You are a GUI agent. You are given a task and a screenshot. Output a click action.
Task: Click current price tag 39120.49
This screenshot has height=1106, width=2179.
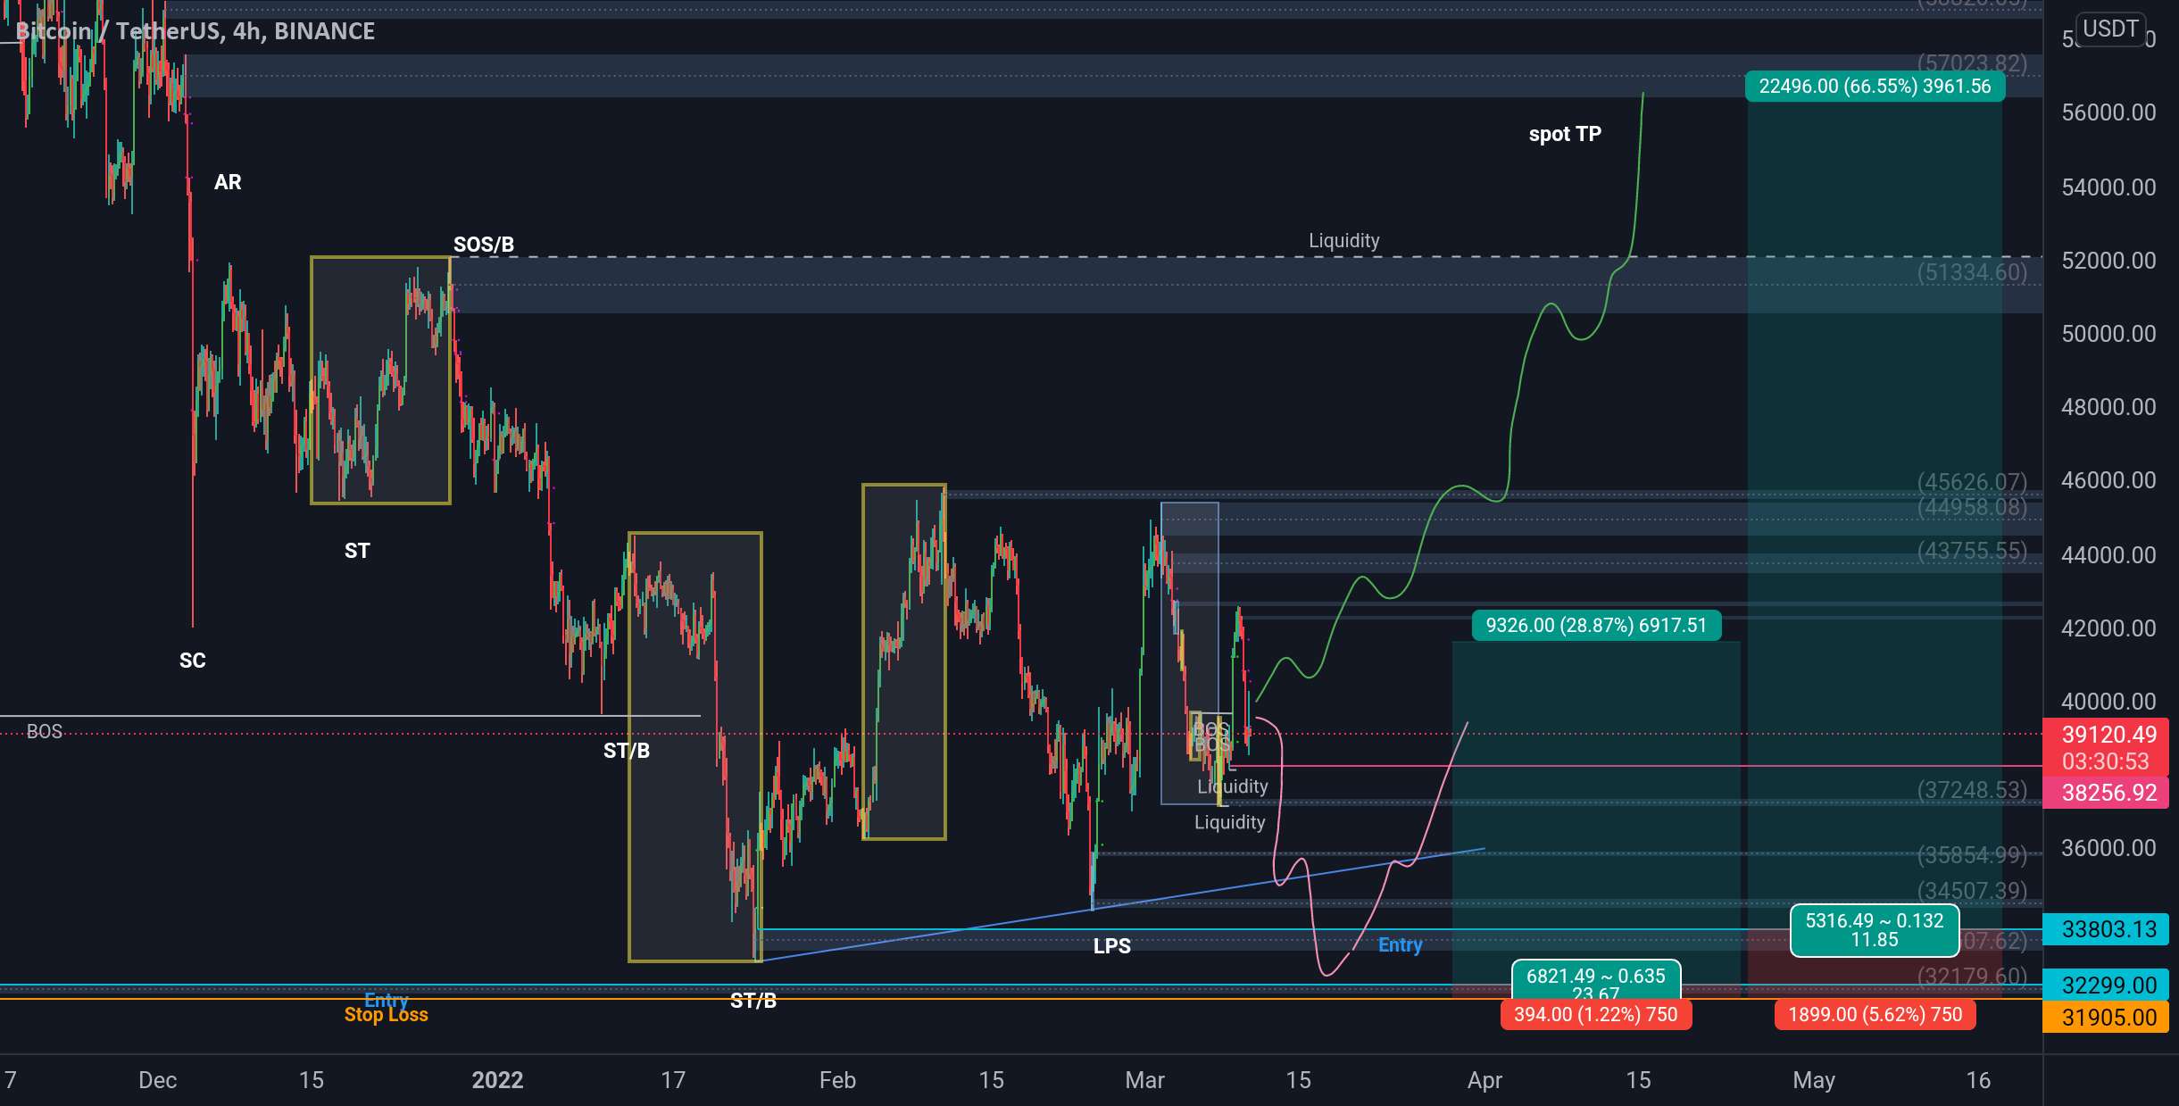(2106, 747)
